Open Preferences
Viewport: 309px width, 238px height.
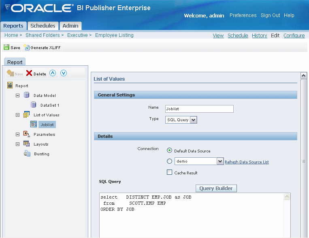tap(243, 15)
